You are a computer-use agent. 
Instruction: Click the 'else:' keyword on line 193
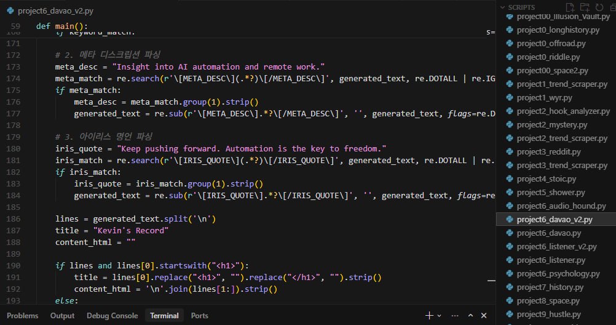click(x=66, y=300)
